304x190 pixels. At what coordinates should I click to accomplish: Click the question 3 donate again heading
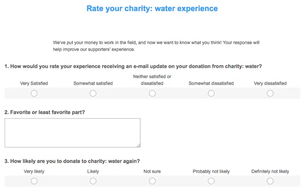point(72,160)
